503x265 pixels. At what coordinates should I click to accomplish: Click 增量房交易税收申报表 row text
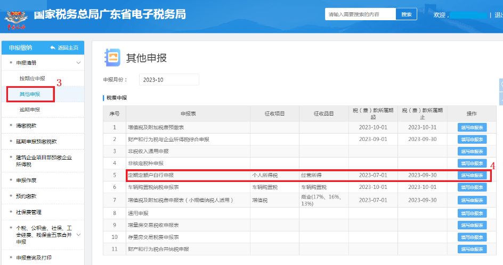(153, 225)
